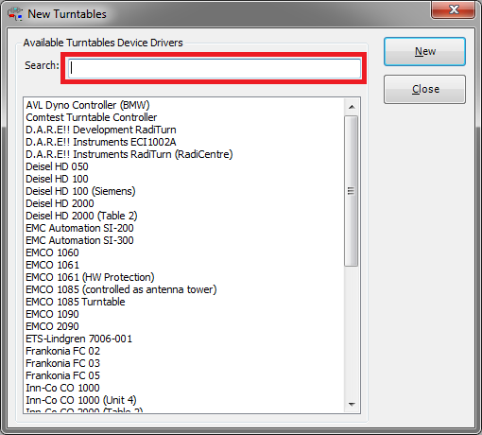The width and height of the screenshot is (482, 435).
Task: Select Inn-Co CO 1000 (Unit 4)
Action: coord(81,400)
